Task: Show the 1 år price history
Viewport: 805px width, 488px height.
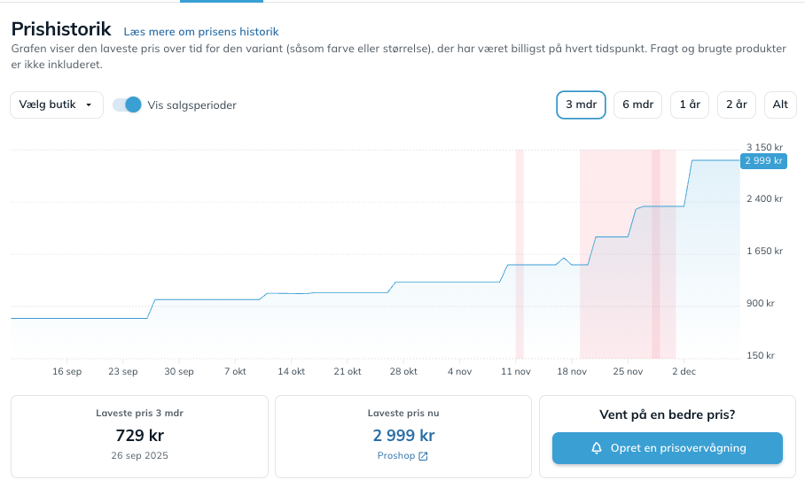Action: click(690, 105)
